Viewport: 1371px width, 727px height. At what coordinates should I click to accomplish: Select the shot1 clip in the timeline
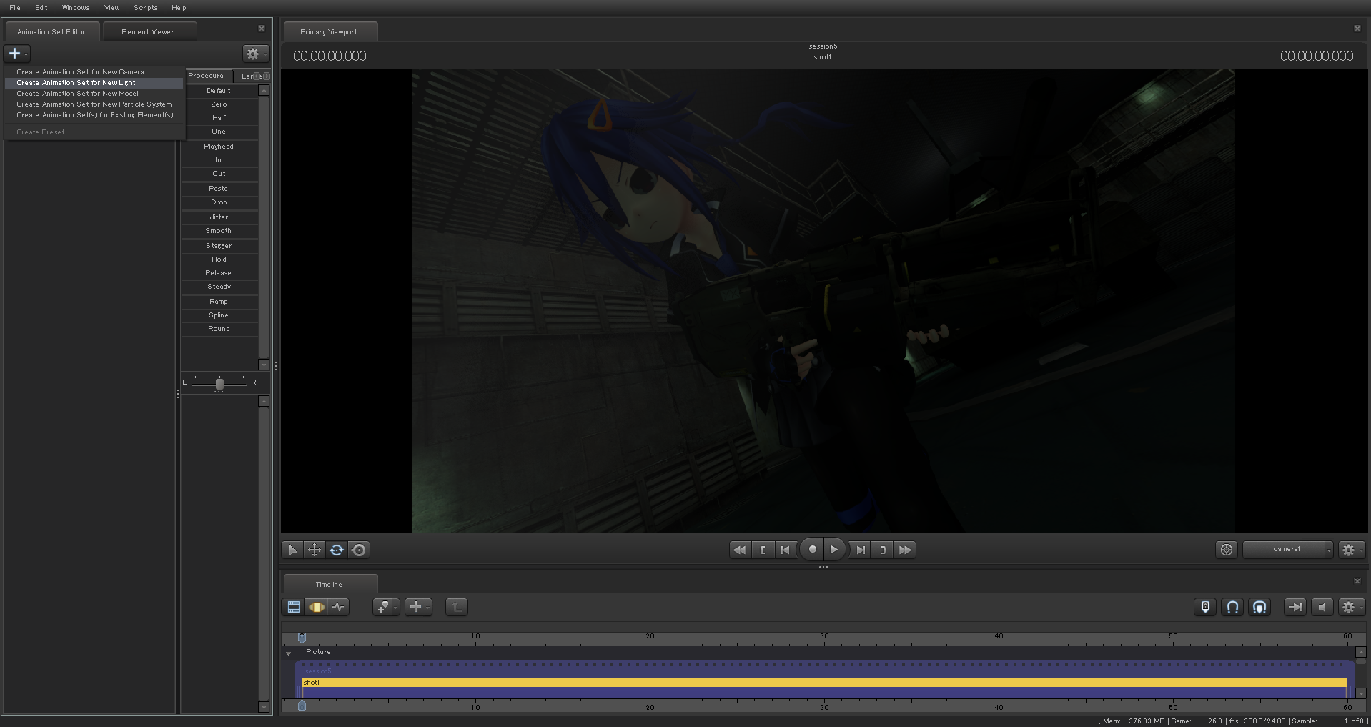[824, 683]
